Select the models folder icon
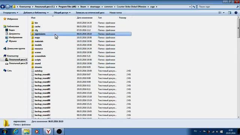240x135 pixels. coord(33,45)
